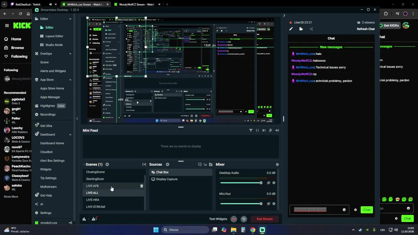
Task: Open Mixer settings gear icon
Action: [277, 164]
